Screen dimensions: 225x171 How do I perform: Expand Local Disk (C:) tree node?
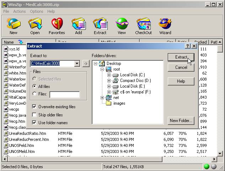109,75
